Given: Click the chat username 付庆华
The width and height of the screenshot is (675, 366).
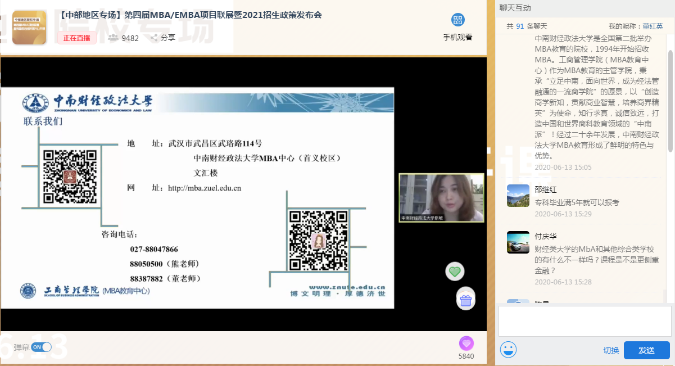Looking at the screenshot, I should point(546,236).
